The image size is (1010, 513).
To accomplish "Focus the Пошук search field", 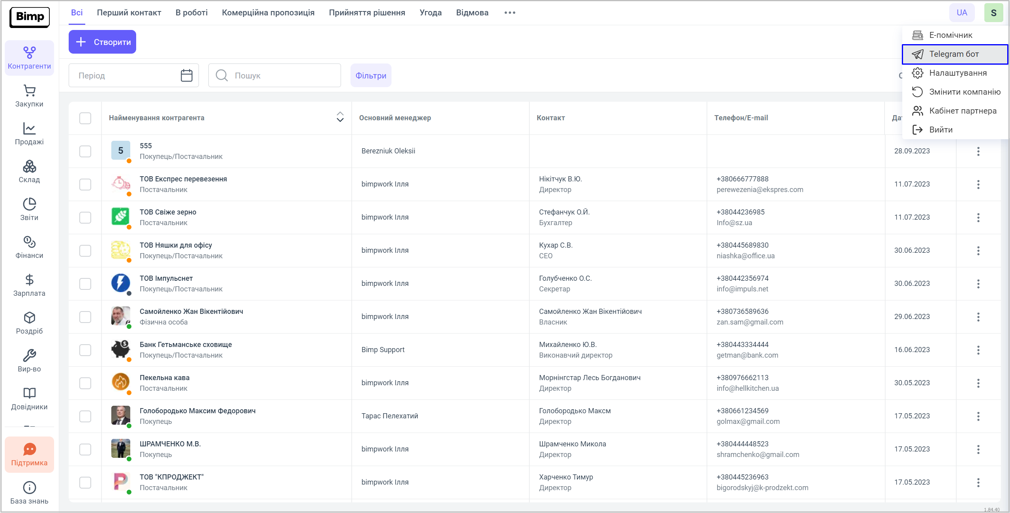I will tap(280, 75).
